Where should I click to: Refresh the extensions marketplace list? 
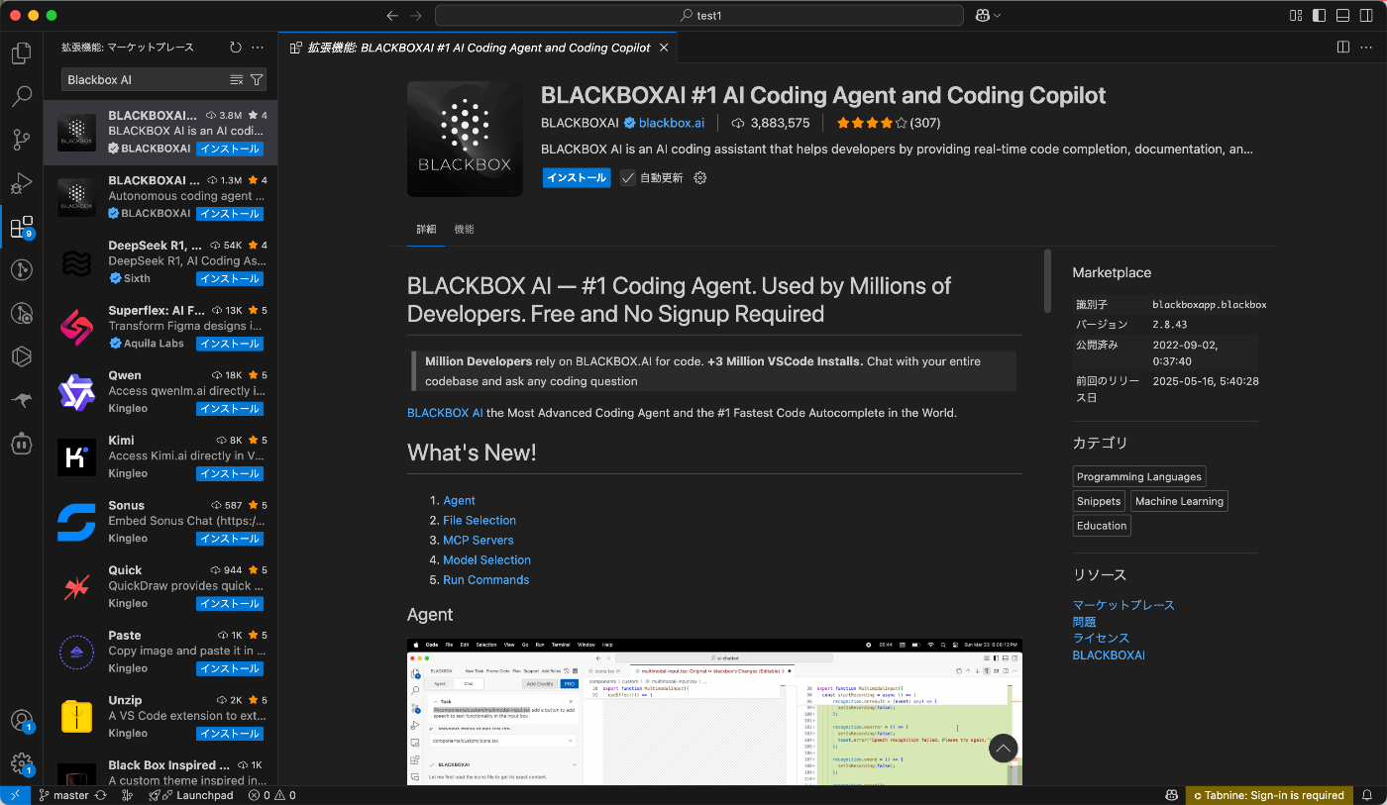tap(235, 48)
